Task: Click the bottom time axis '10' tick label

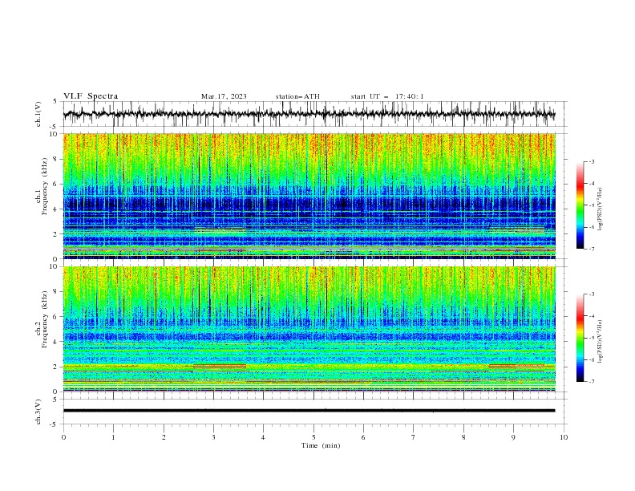Action: (x=564, y=437)
